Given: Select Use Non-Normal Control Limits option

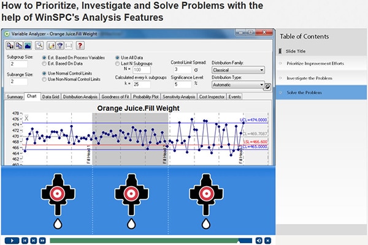Looking at the screenshot, I should [x=43, y=79].
